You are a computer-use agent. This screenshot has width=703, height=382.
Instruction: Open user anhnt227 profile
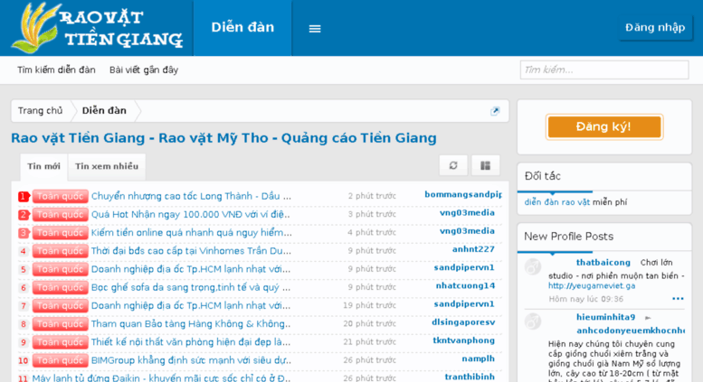click(473, 249)
